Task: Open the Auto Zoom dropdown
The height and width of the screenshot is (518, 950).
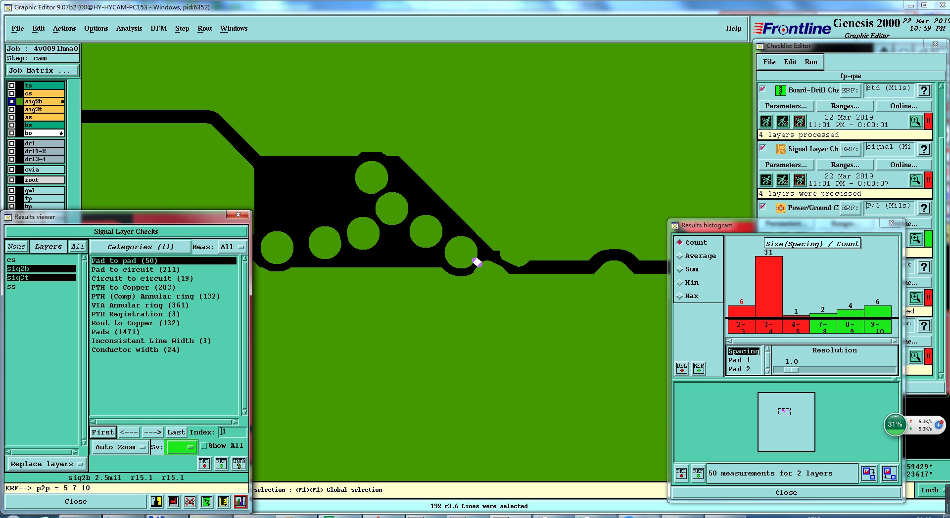Action: [x=120, y=447]
